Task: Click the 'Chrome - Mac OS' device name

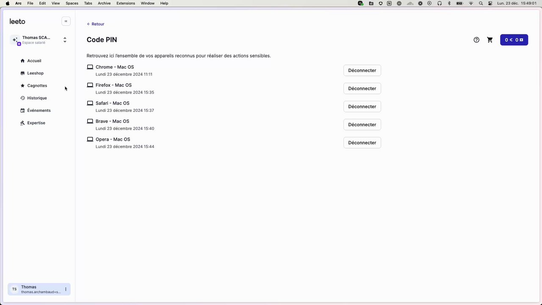Action: (x=115, y=67)
